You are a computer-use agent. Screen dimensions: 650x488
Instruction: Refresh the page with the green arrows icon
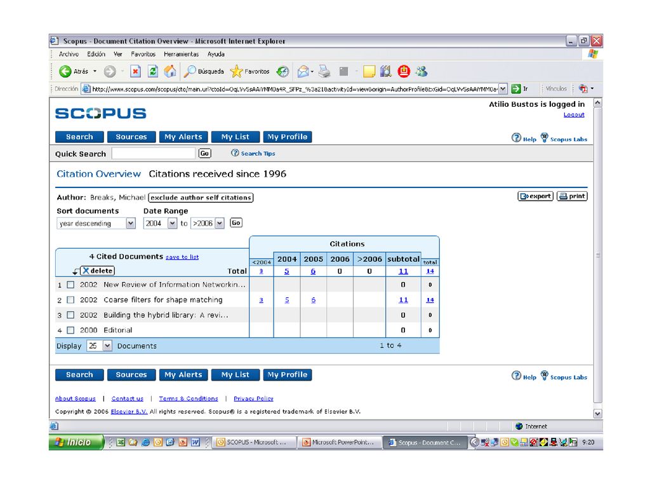(153, 71)
